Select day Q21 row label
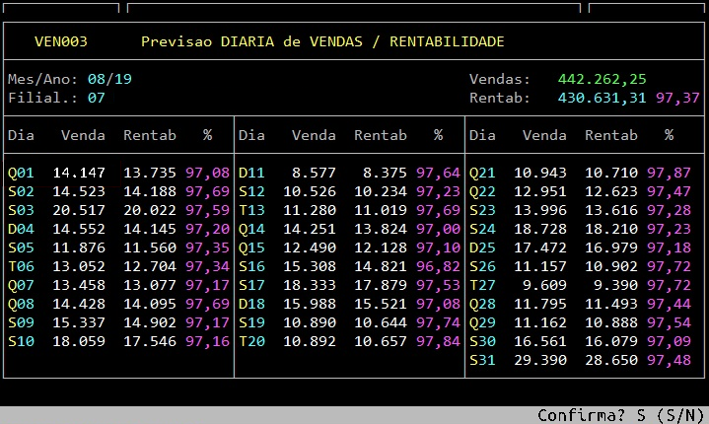The image size is (709, 424). (482, 173)
